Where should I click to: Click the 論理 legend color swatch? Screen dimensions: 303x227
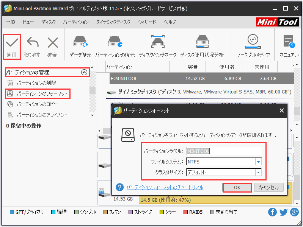(53, 212)
